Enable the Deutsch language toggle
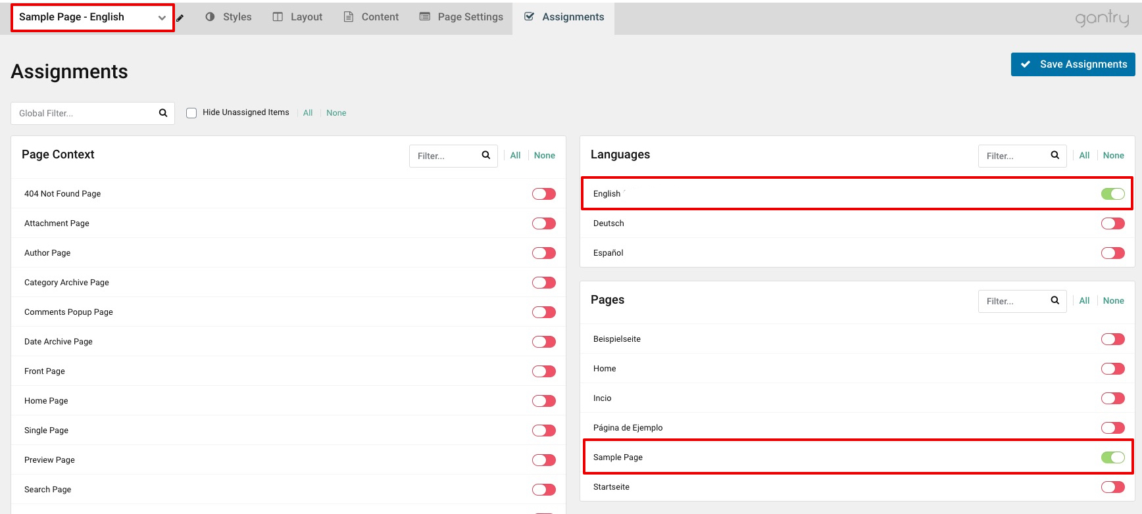The height and width of the screenshot is (514, 1142). 1112,223
